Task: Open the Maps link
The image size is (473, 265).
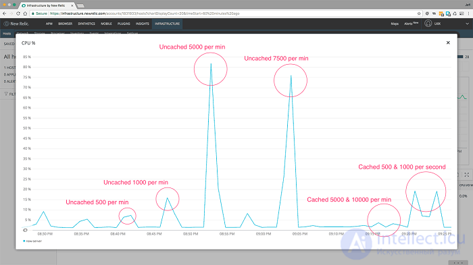Action: (x=395, y=24)
